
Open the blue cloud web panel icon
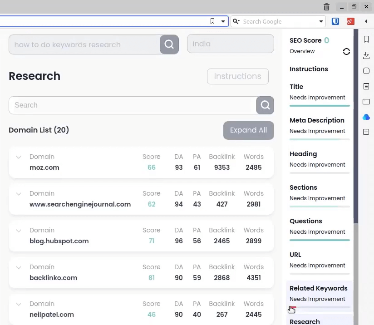(366, 117)
